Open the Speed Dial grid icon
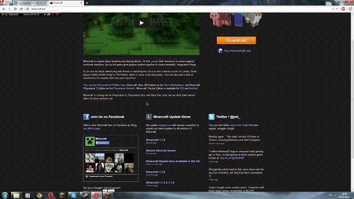Screen dimensions: 354x199 (21, 9)
